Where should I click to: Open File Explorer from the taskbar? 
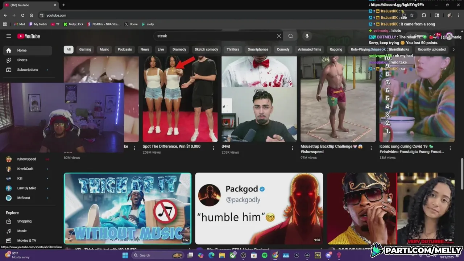pyautogui.click(x=222, y=255)
